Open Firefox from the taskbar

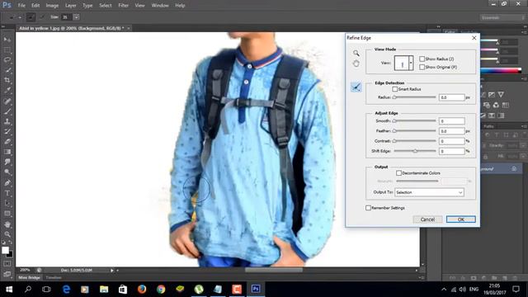point(142,289)
